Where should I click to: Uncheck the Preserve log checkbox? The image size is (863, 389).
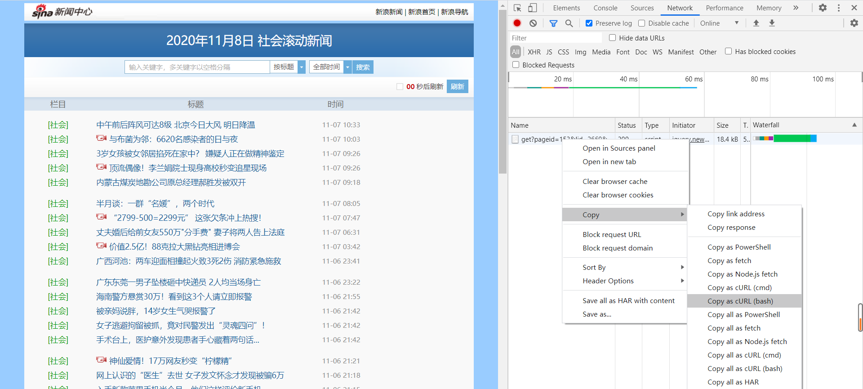[x=589, y=23]
